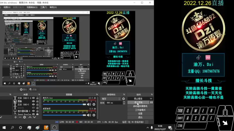Open 桌面音频 audio settings gear
This screenshot has width=234, height=131.
pos(94,115)
